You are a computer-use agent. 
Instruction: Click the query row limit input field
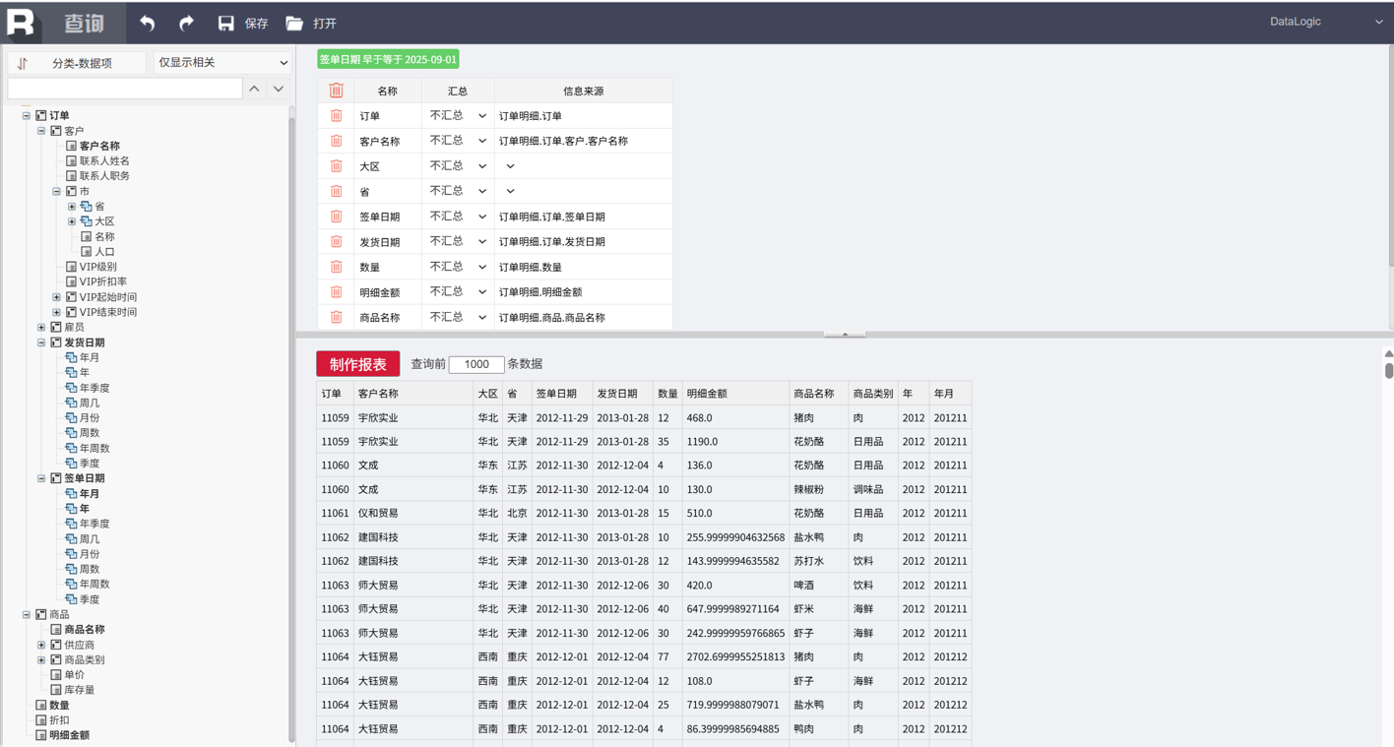[476, 364]
